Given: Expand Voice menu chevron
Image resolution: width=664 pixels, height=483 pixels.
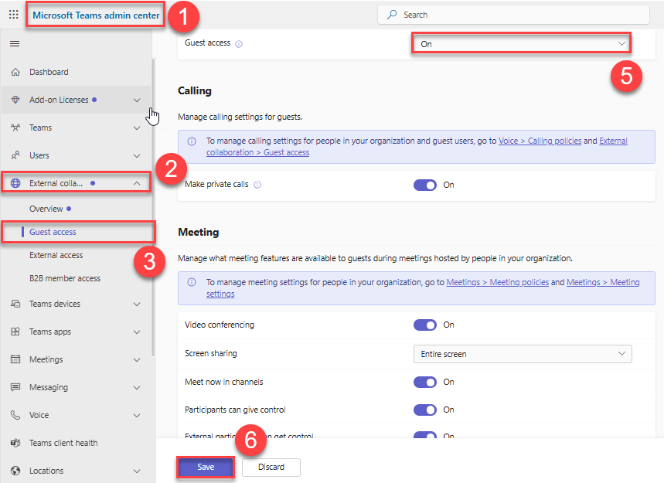Looking at the screenshot, I should click(x=137, y=415).
